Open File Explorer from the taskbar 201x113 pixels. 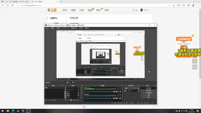pyautogui.click(x=8, y=111)
